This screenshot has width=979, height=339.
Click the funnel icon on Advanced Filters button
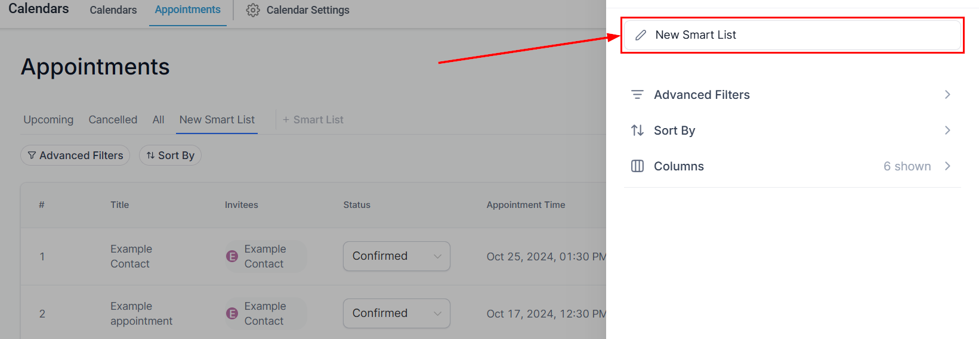tap(32, 155)
